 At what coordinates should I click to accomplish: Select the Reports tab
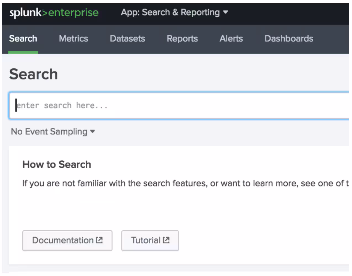182,39
